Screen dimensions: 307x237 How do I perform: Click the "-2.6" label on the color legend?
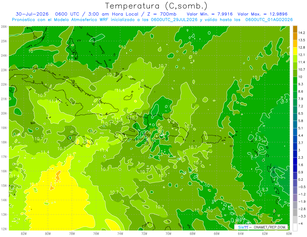coord(302,209)
